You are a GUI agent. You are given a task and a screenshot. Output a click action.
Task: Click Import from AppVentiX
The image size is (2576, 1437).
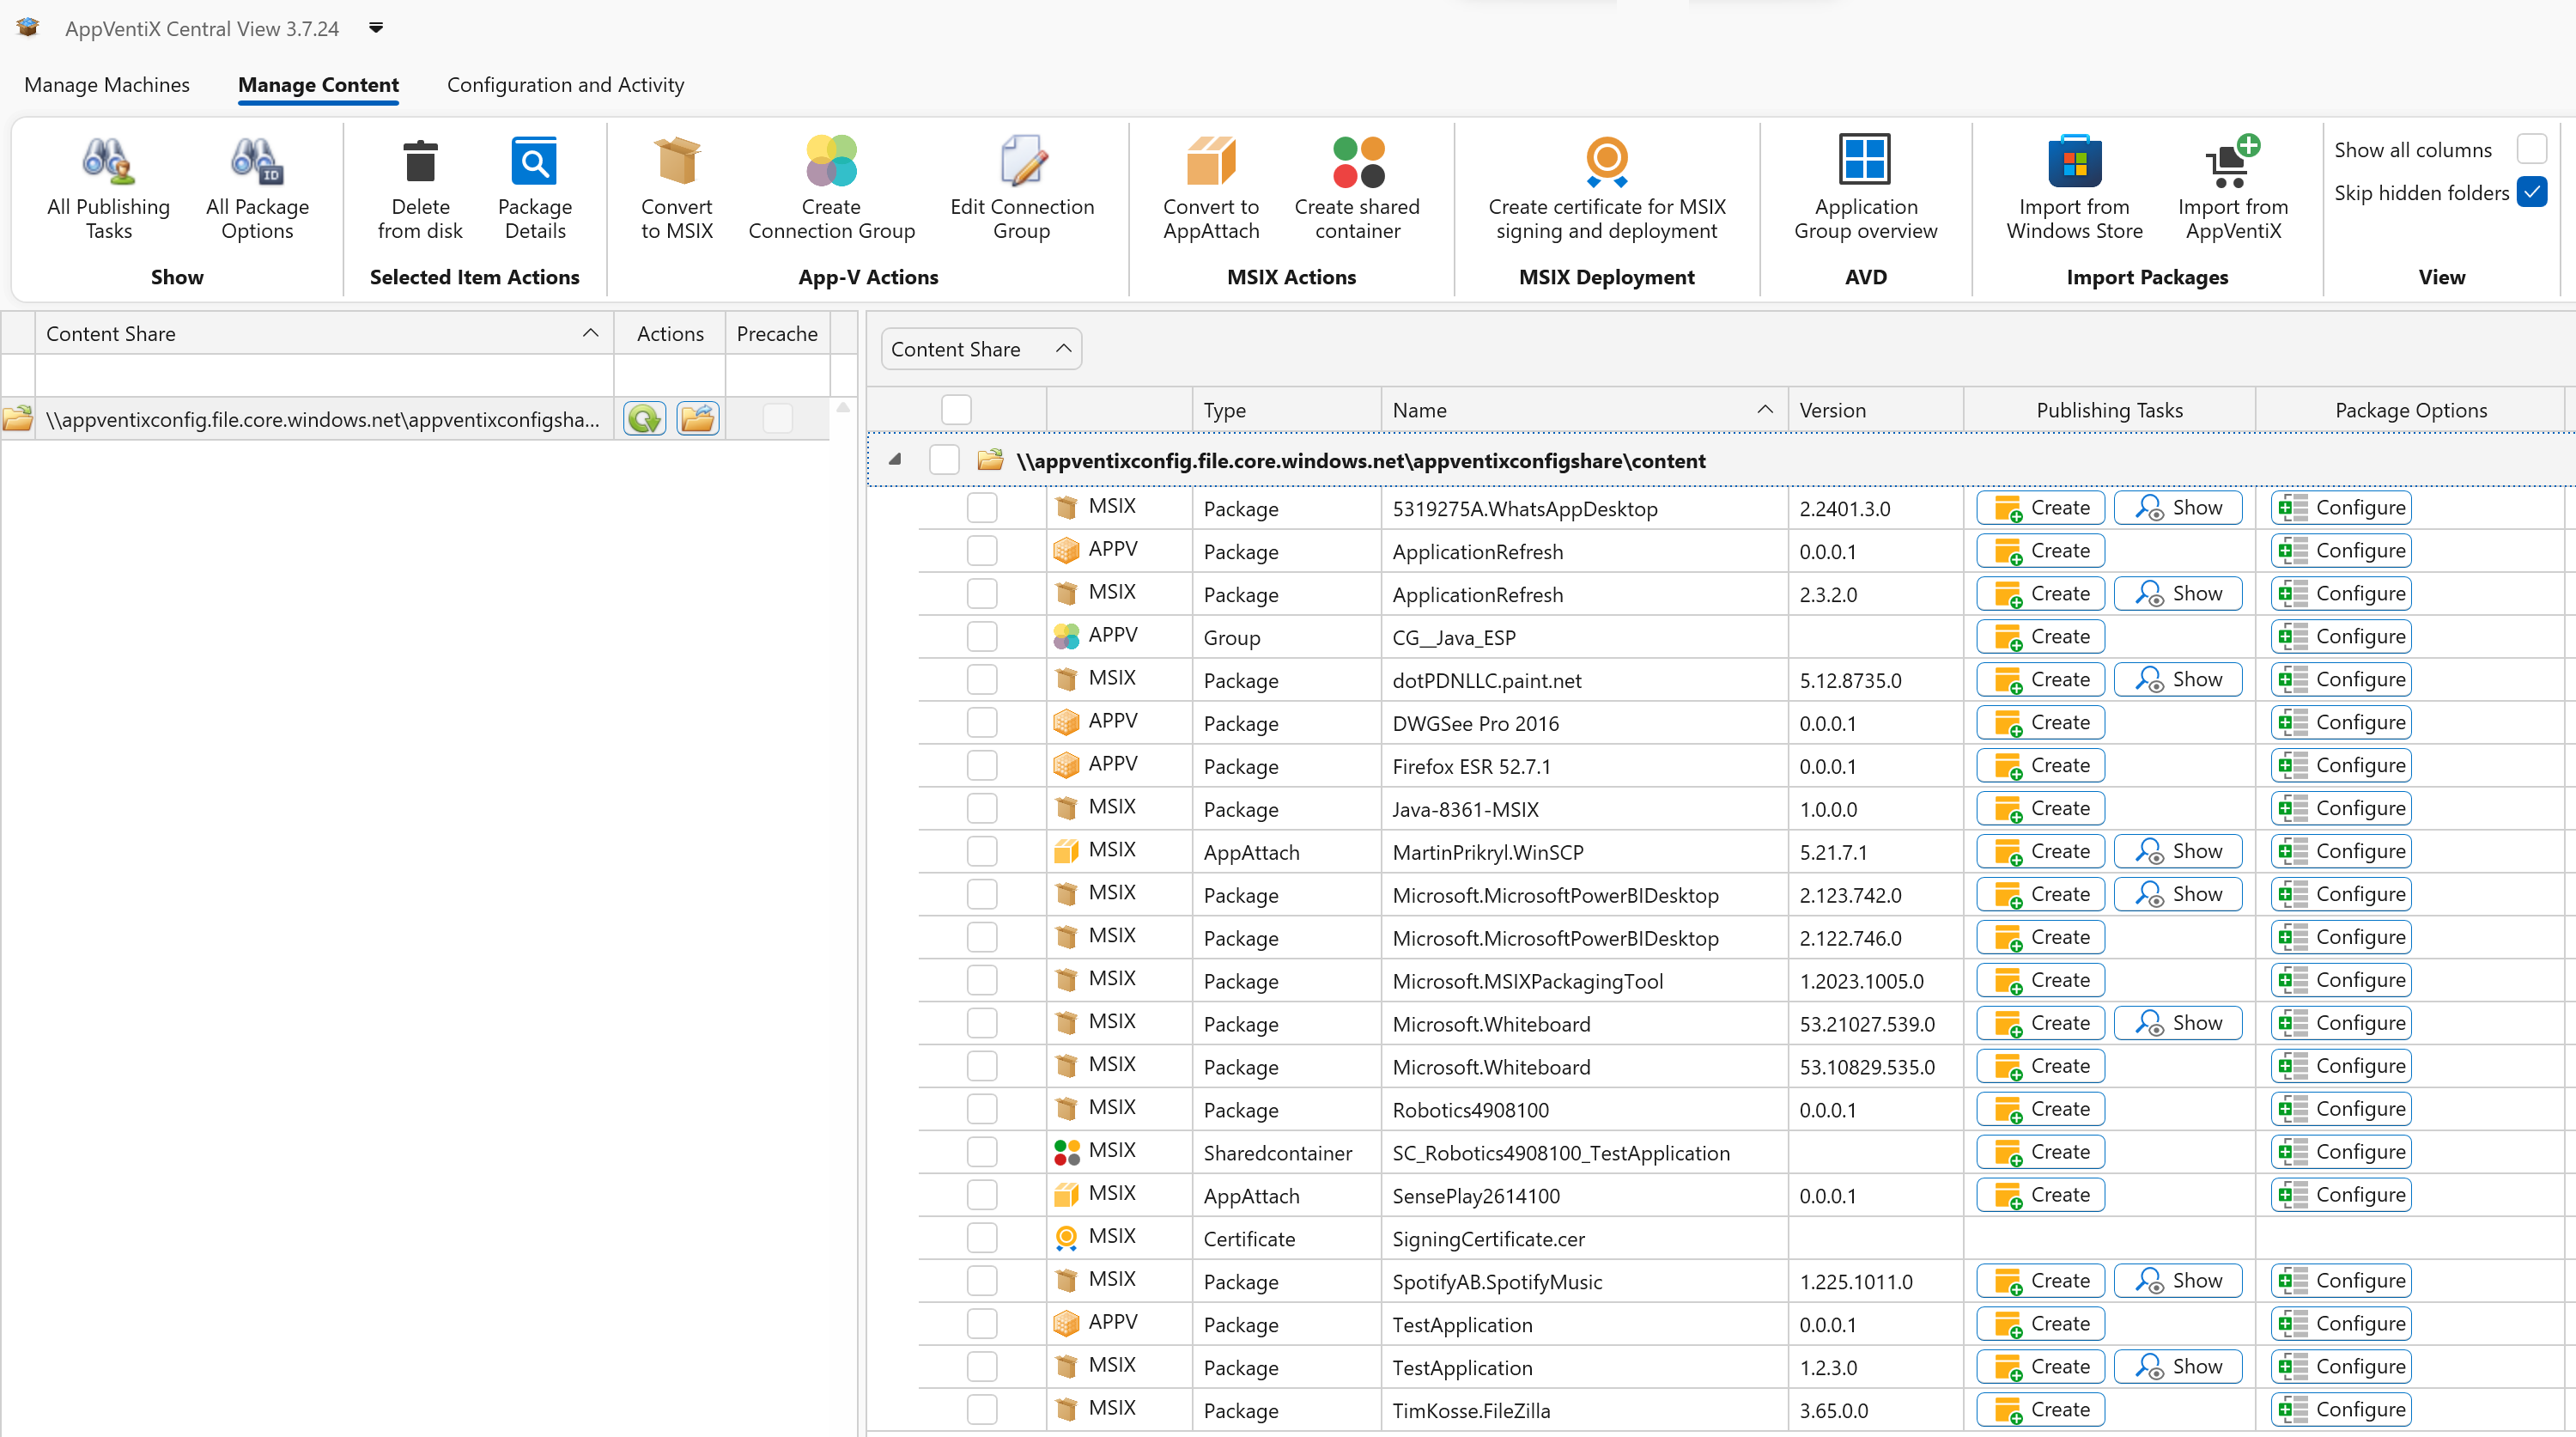coord(2233,188)
